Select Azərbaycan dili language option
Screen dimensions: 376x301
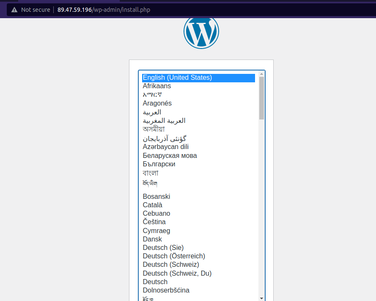[198, 146]
